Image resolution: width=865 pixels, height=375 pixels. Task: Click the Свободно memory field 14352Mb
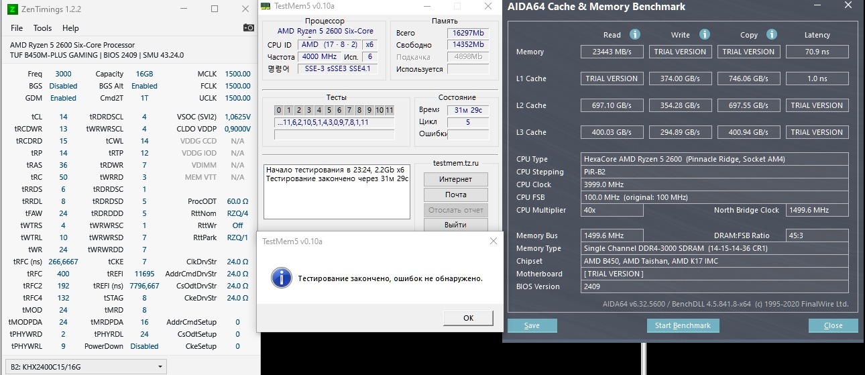coord(467,45)
